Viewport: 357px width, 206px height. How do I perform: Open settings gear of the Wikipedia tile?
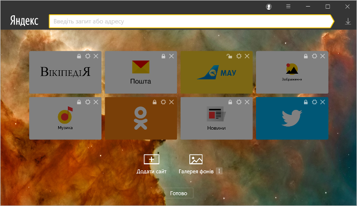click(x=88, y=56)
